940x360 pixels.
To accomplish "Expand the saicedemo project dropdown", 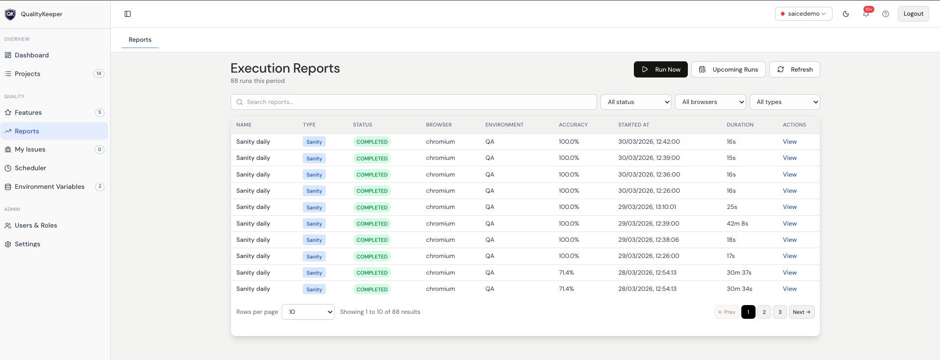I will click(804, 14).
